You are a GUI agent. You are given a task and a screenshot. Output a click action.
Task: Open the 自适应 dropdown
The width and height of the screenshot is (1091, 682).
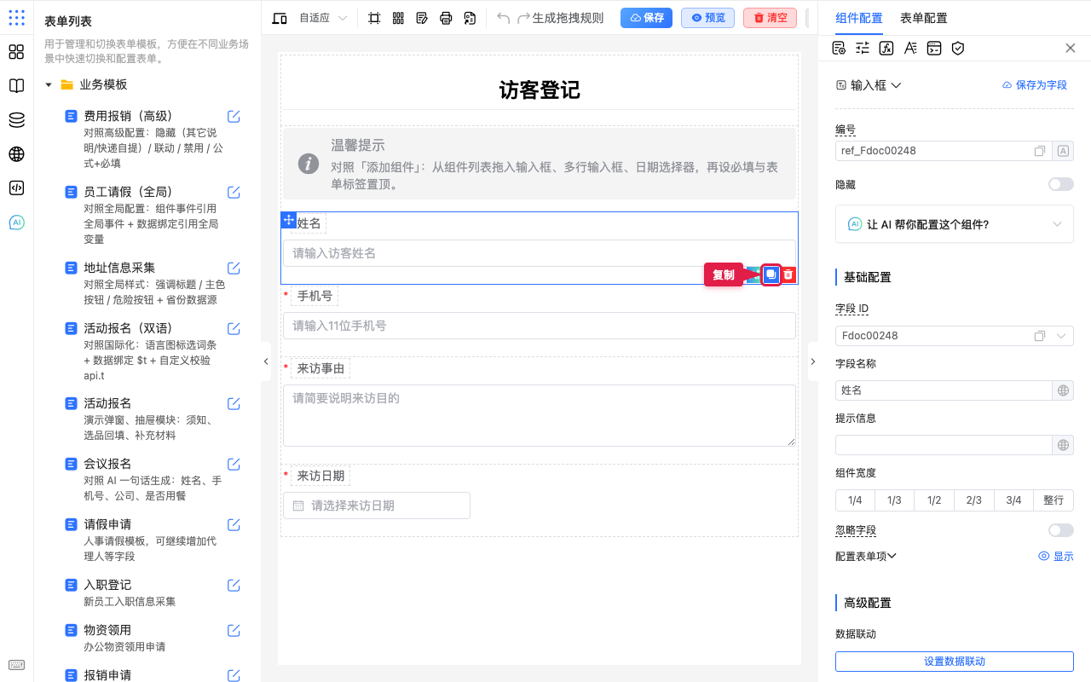[x=323, y=18]
